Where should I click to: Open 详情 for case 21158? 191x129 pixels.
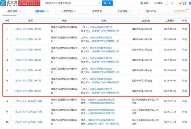(x=184, y=91)
